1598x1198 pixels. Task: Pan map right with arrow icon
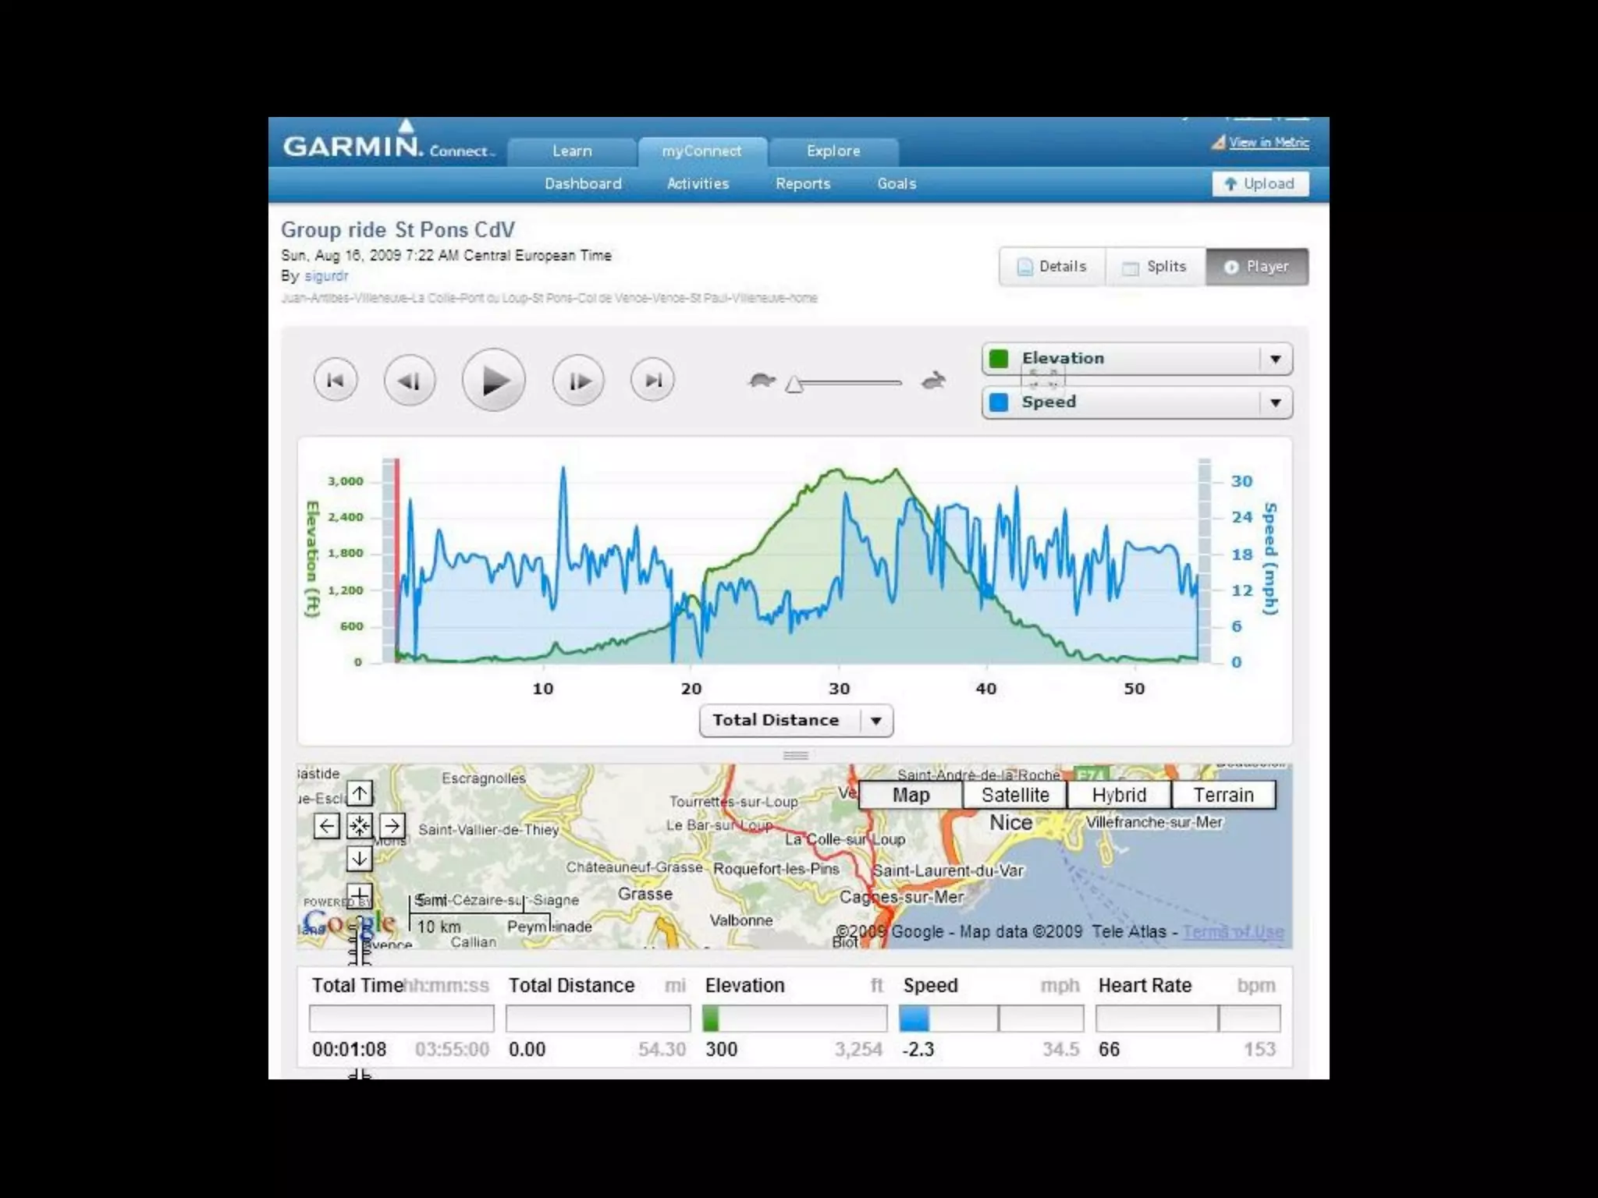tap(392, 826)
